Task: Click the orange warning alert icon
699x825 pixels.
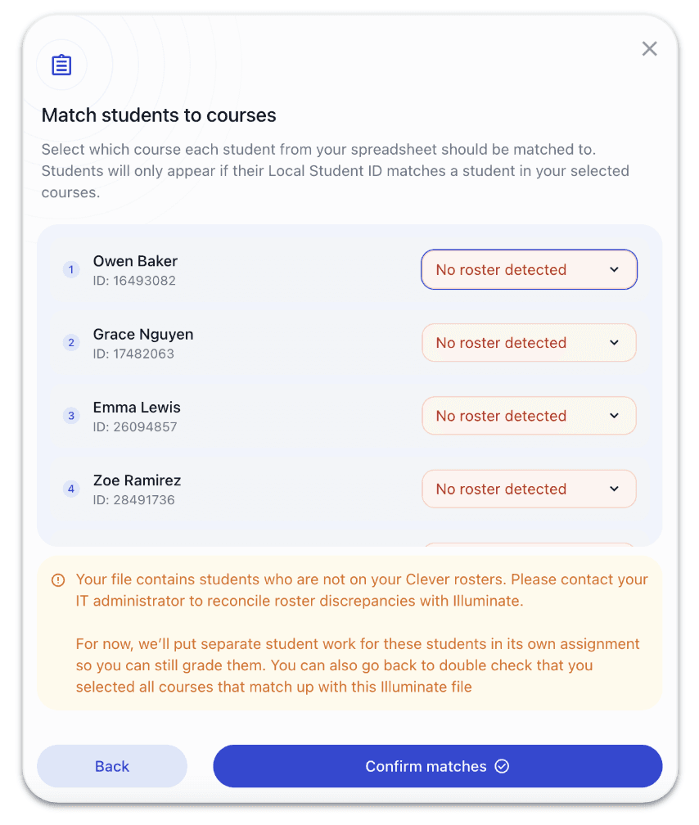Action: [58, 580]
